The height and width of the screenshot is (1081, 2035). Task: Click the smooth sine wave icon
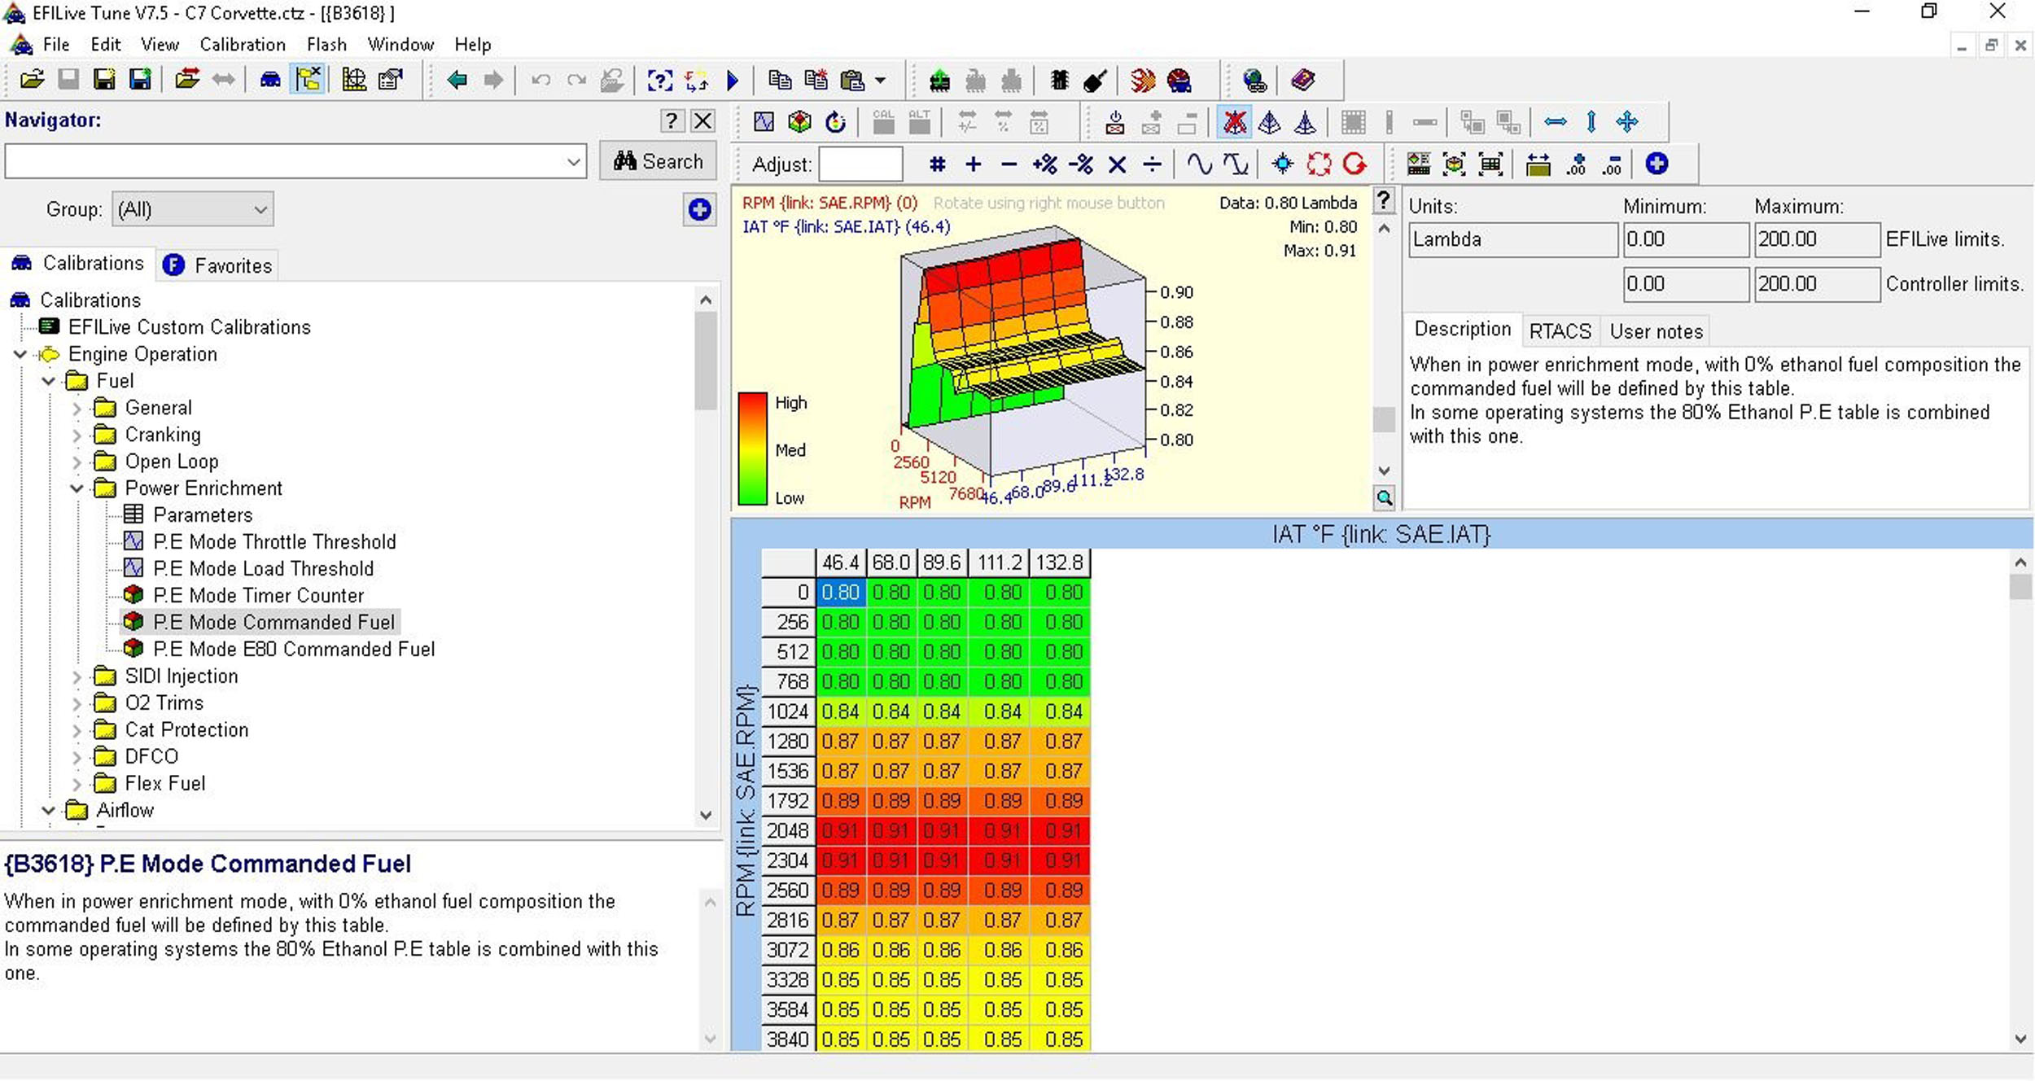pos(1199,164)
